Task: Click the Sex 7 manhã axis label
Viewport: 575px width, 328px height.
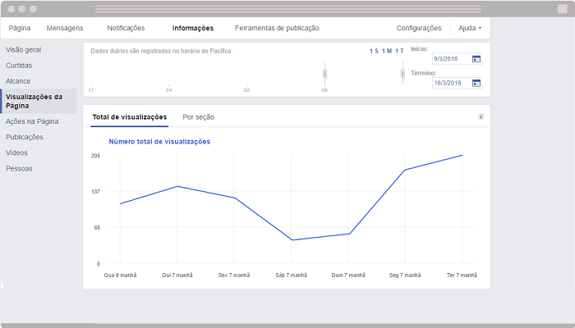Action: [x=234, y=276]
